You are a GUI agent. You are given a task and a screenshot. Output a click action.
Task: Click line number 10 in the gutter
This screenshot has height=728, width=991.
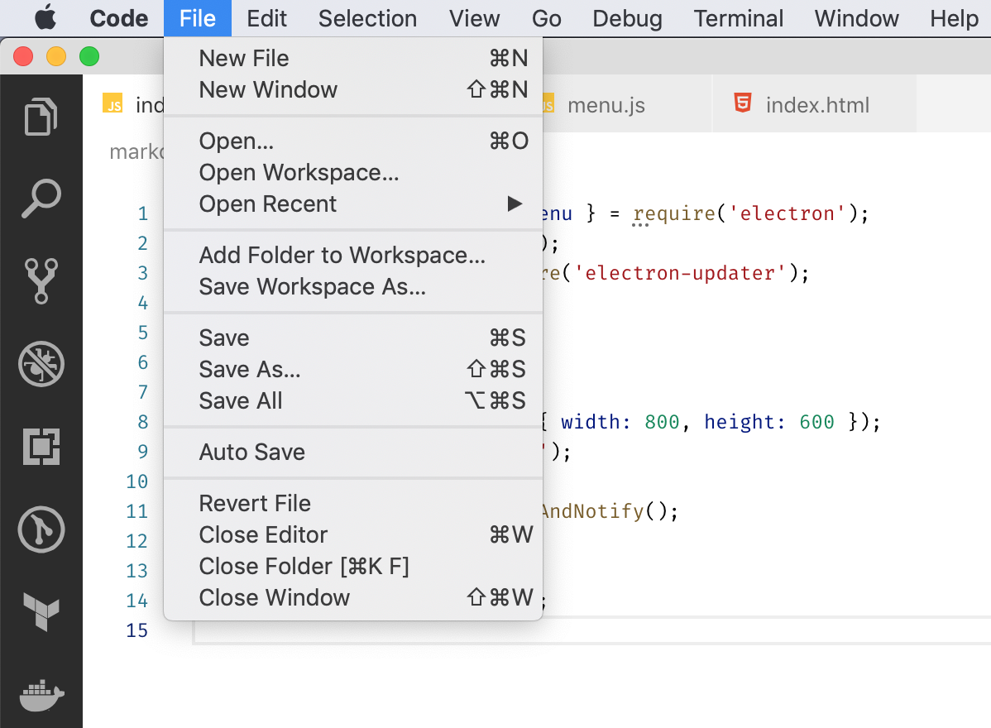point(136,481)
